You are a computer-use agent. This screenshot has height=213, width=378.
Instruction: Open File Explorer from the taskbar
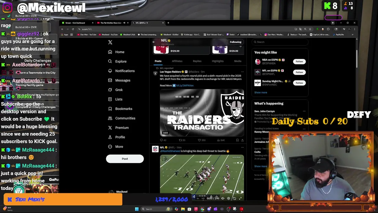183,209
